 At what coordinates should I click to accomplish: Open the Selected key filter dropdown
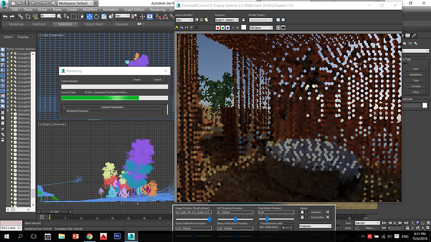367,223
